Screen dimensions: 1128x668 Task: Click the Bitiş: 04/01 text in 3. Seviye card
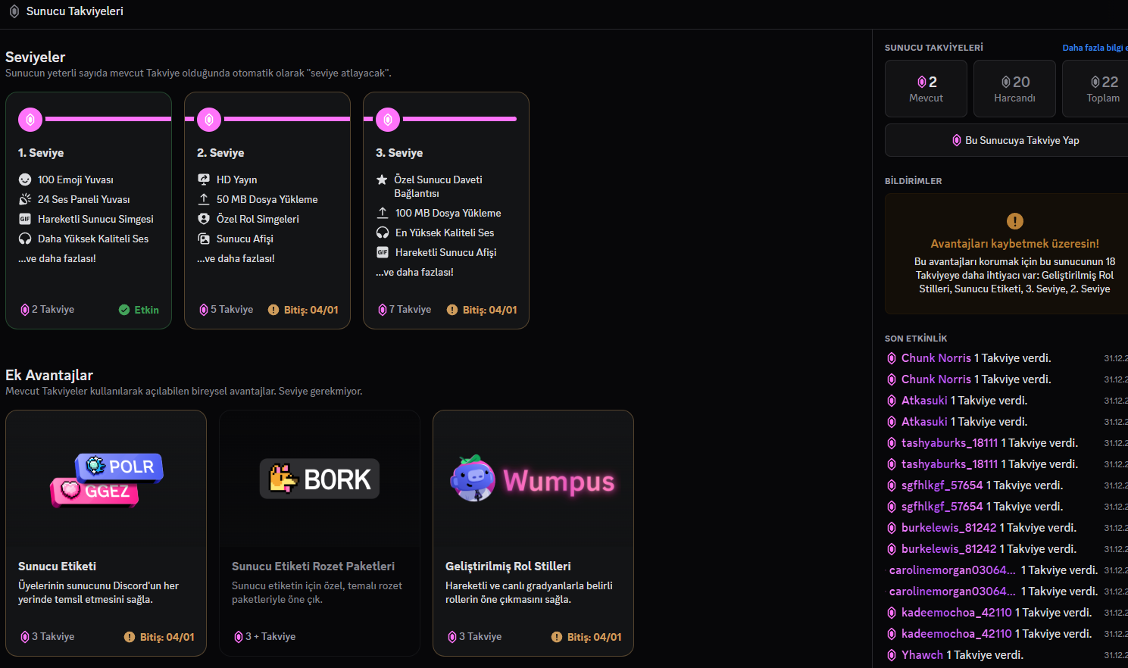point(490,310)
